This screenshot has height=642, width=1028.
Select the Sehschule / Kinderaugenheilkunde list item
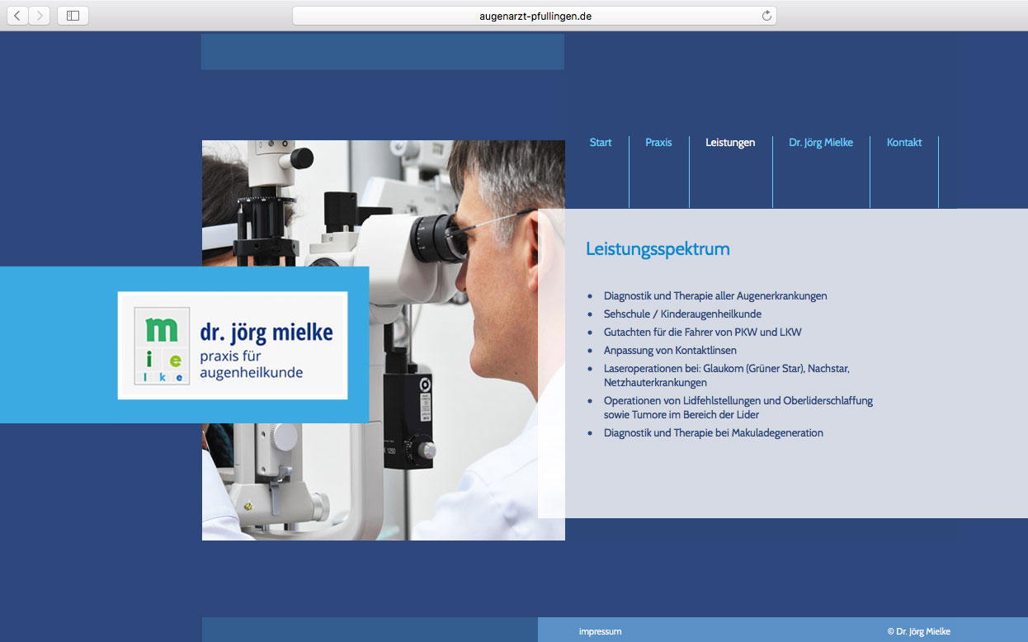coord(682,314)
